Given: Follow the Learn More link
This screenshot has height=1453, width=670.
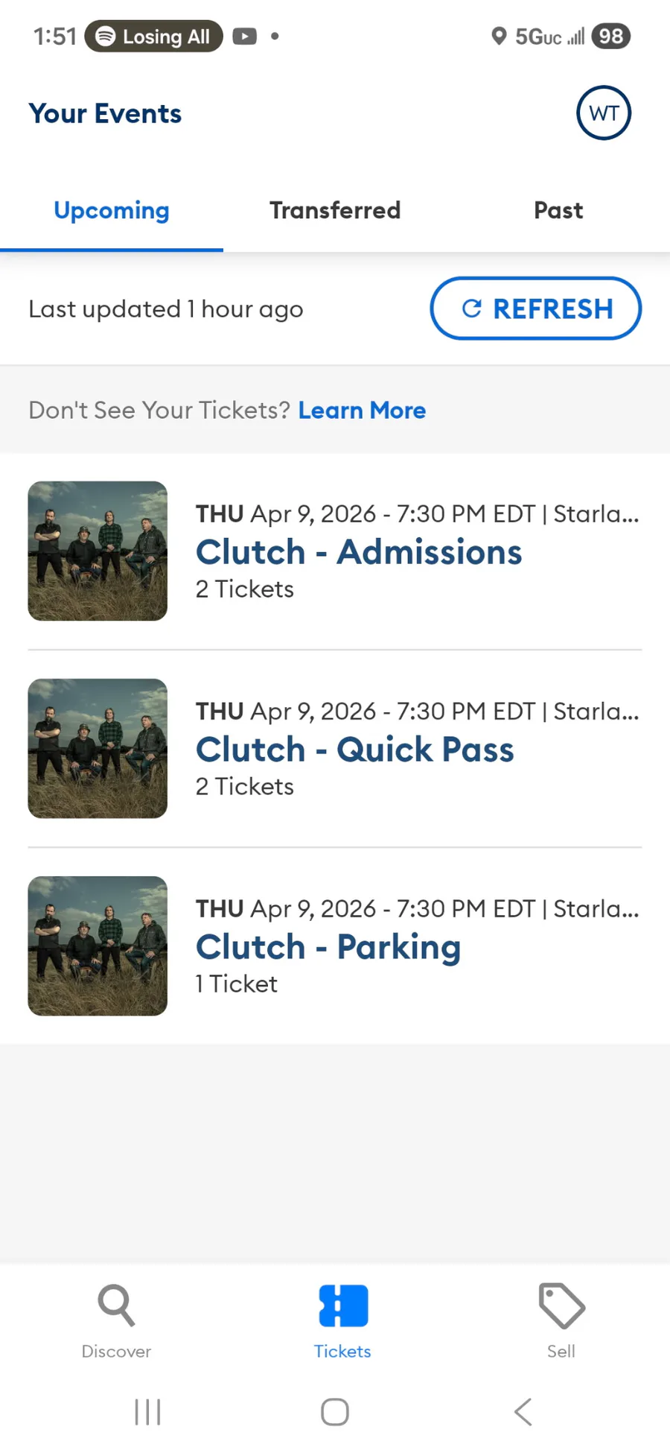Looking at the screenshot, I should [362, 411].
